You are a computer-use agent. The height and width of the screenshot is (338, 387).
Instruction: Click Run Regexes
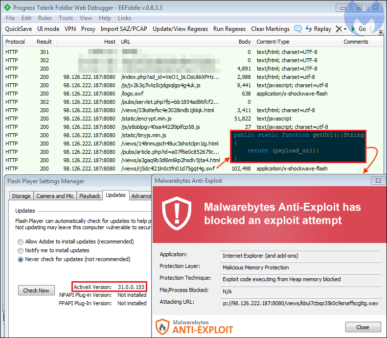point(229,29)
